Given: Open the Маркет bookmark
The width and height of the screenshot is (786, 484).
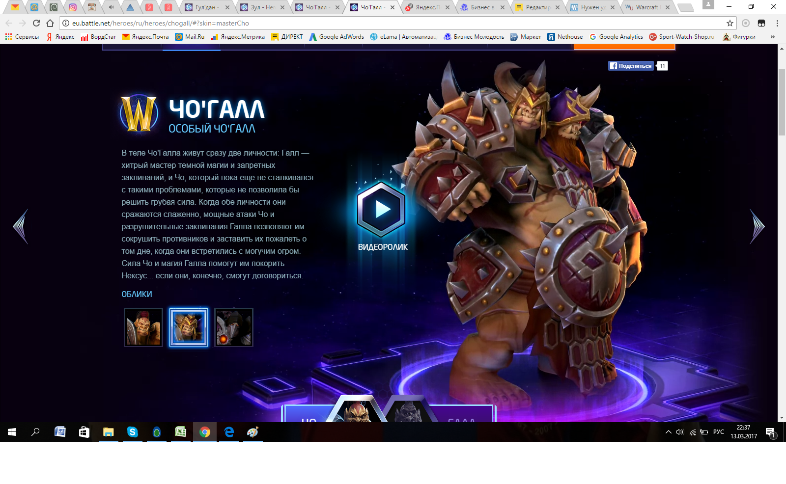Looking at the screenshot, I should (526, 37).
